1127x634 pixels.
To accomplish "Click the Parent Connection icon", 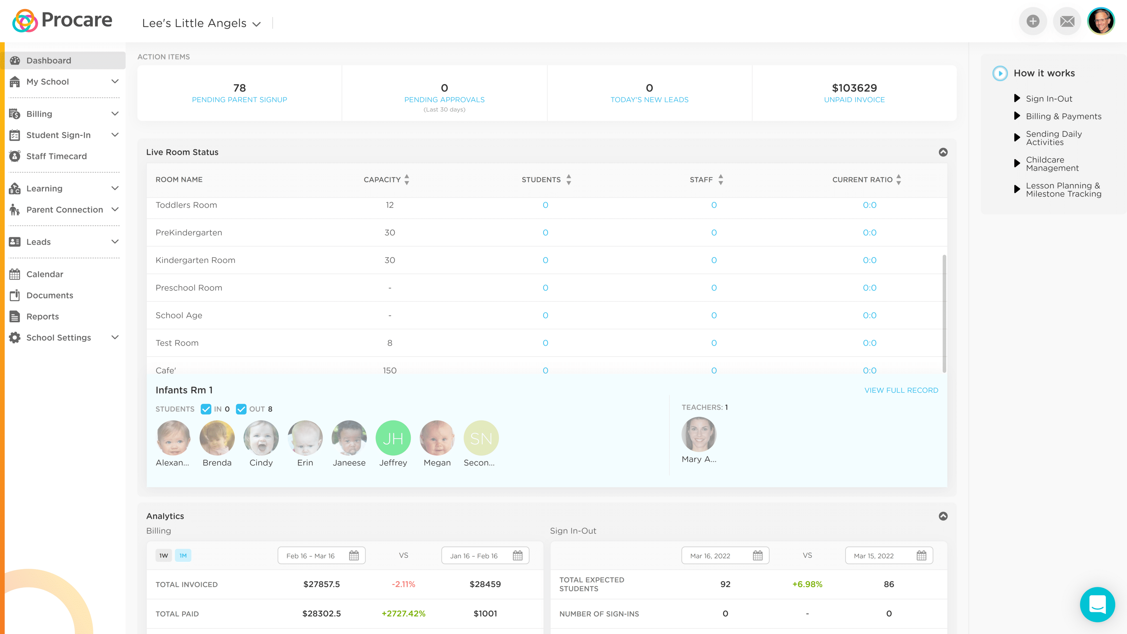I will pos(15,210).
